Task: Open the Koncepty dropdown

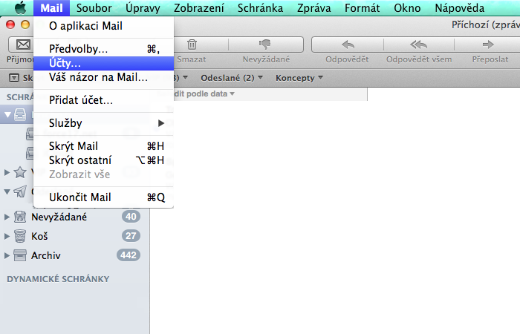Action: tap(299, 78)
